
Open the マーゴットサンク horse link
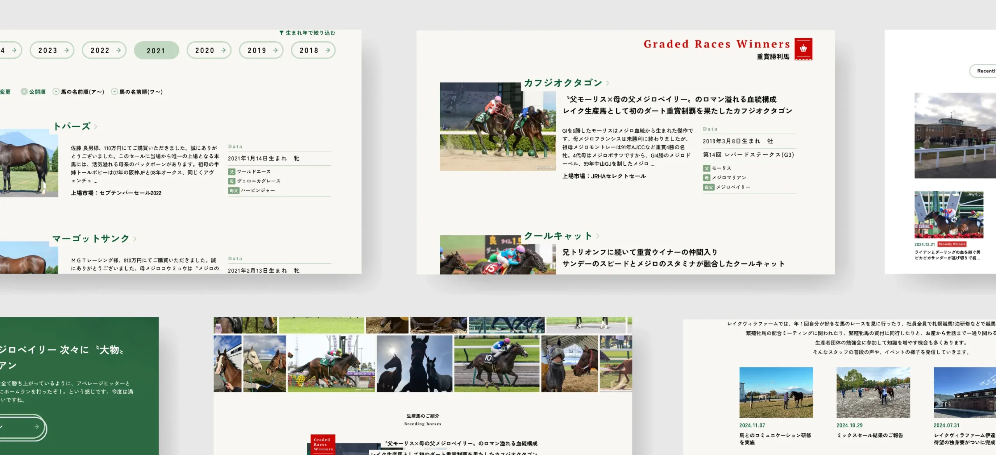91,238
